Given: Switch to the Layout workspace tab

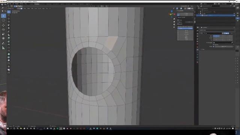Looking at the screenshot, I should click(31, 4).
